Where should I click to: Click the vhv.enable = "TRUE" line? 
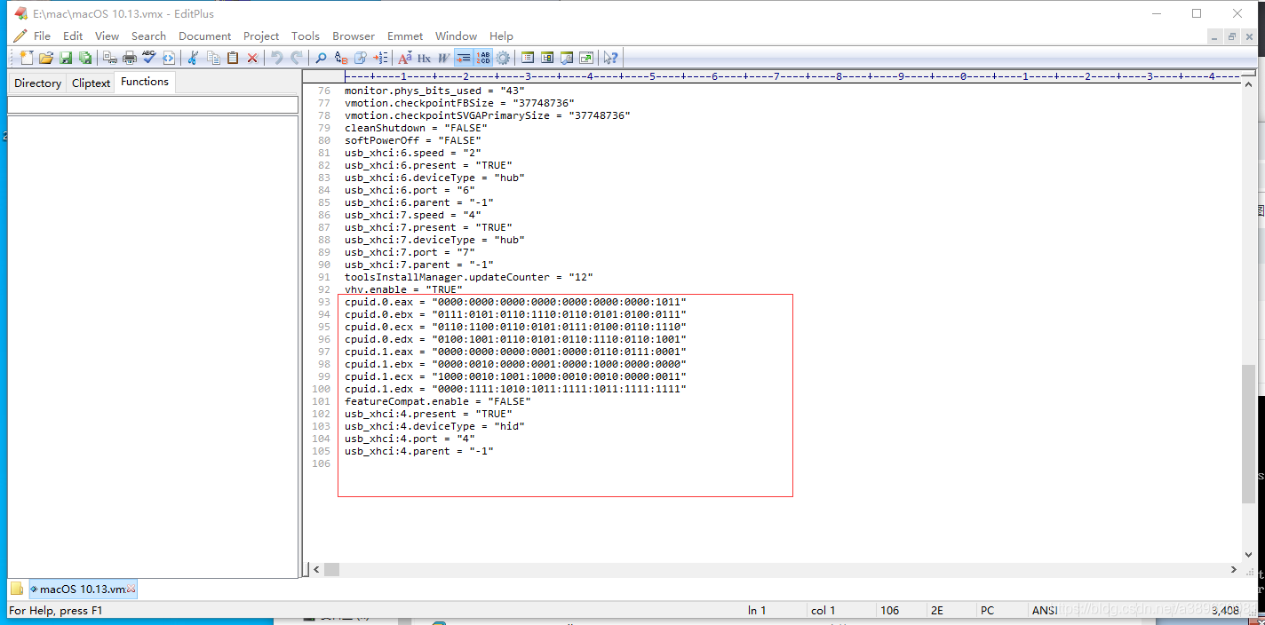click(x=403, y=289)
